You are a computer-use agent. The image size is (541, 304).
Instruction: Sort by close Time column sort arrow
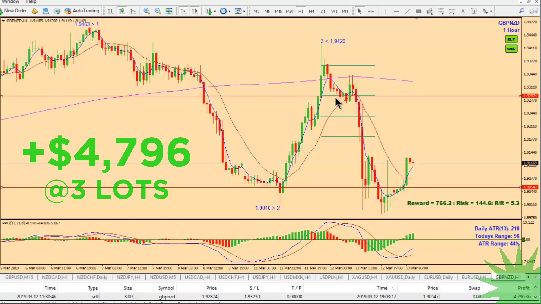pyautogui.click(x=393, y=288)
